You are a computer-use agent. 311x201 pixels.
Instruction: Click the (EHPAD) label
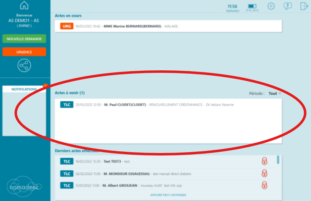[x=24, y=26]
